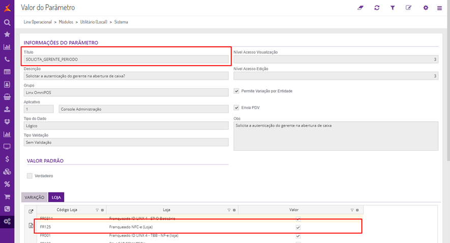Open the filter funnel icon
The height and width of the screenshot is (243, 450).
(392, 8)
